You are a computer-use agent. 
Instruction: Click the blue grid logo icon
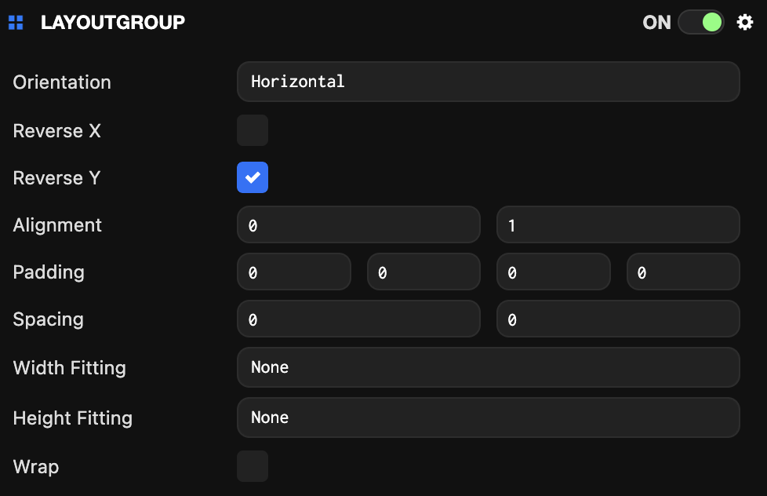(16, 22)
